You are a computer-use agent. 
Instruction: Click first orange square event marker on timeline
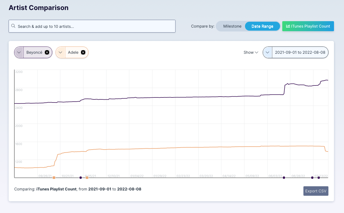point(54,178)
